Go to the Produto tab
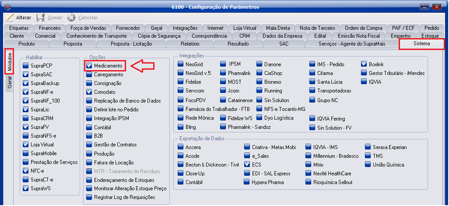Image resolution: width=449 pixels, height=206 pixels. pyautogui.click(x=27, y=44)
